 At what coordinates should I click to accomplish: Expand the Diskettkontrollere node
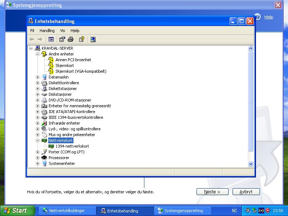38,83
